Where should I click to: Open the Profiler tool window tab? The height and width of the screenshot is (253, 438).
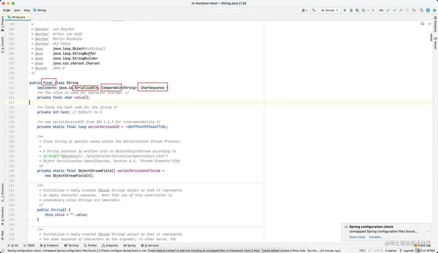pyautogui.click(x=90, y=245)
